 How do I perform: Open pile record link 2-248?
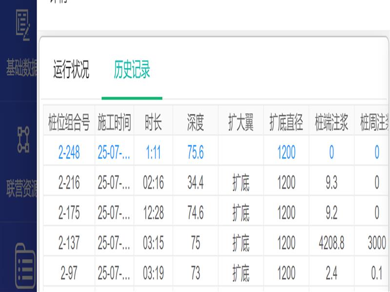[69, 153]
